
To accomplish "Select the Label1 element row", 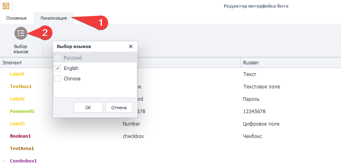I will point(17,74).
